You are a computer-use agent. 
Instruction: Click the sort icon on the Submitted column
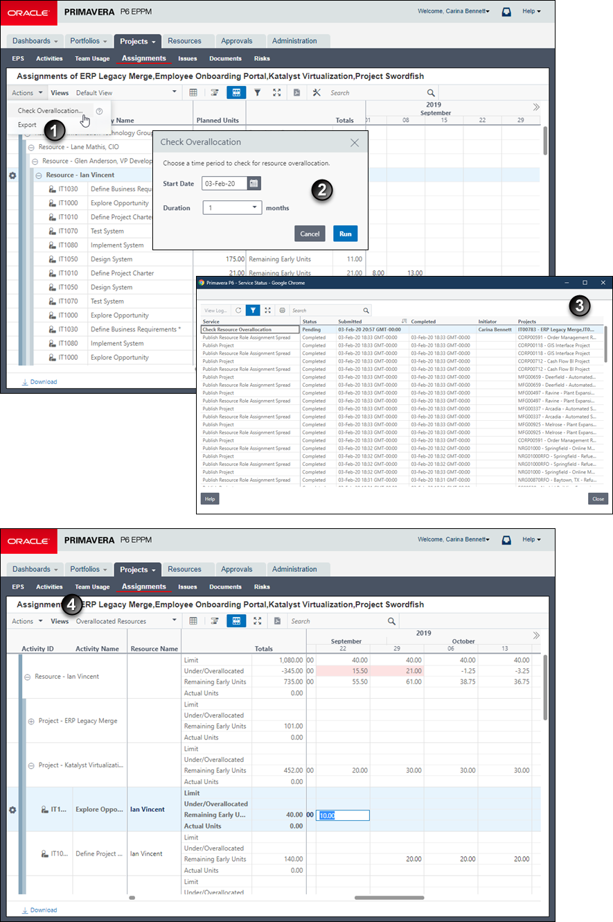404,322
